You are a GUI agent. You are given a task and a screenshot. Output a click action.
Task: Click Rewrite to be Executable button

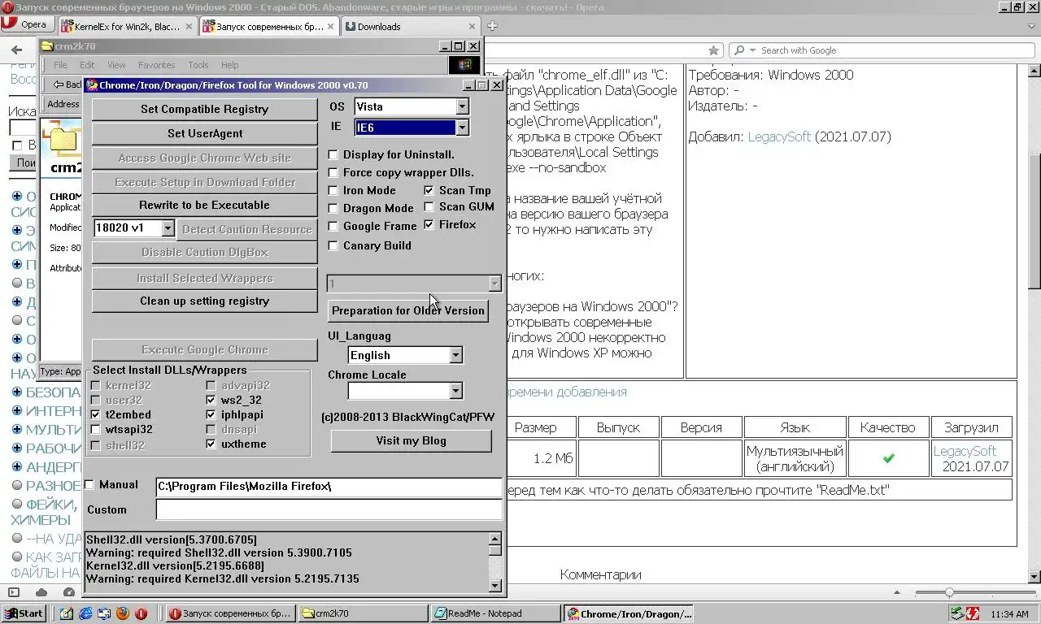(204, 205)
